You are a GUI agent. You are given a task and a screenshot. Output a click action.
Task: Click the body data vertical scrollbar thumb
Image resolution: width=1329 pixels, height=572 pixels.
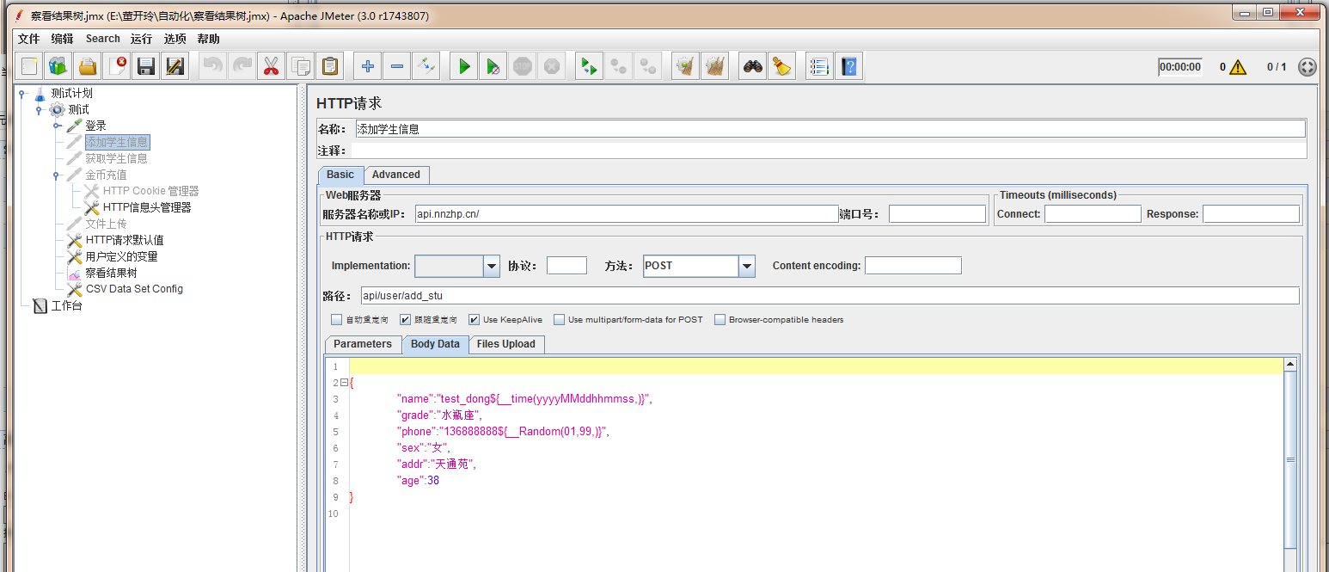tap(1290, 459)
